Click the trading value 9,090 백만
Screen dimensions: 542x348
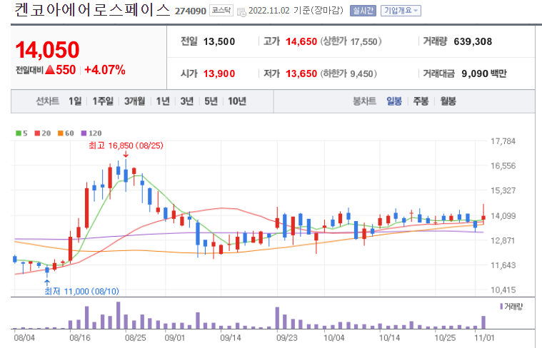(x=484, y=73)
